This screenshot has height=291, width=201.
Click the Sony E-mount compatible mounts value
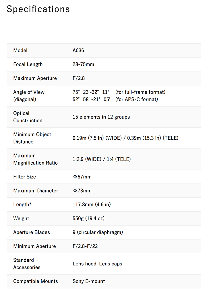click(x=89, y=281)
